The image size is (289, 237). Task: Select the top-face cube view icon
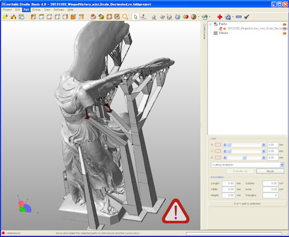[42, 17]
